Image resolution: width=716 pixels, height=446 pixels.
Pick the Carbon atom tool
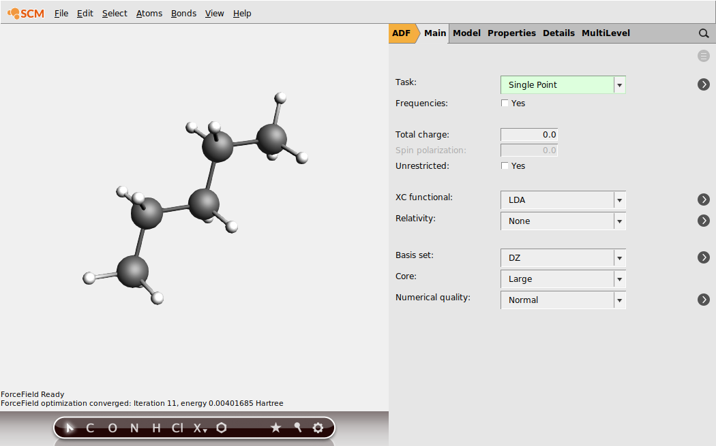click(90, 428)
